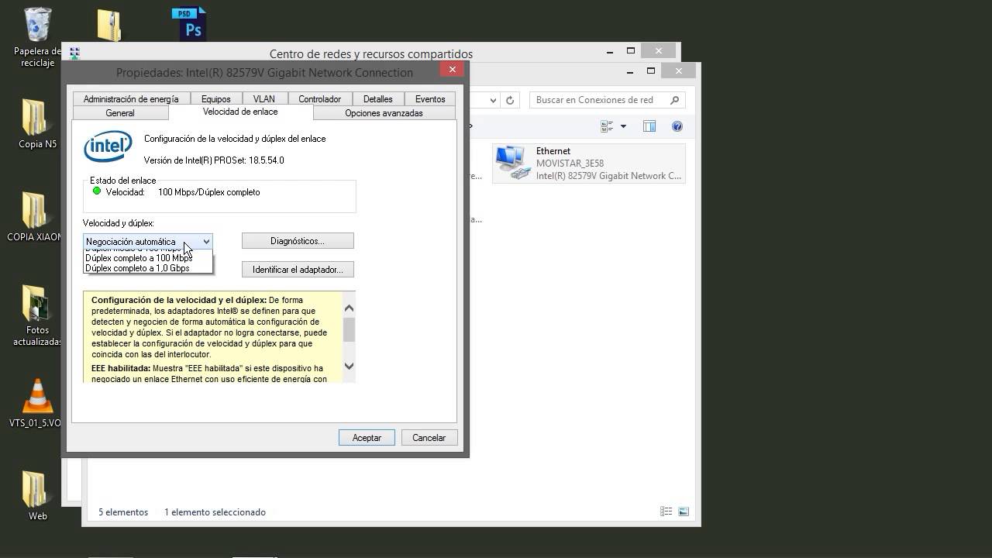This screenshot has height=558, width=992.
Task: Open the Fotos actualizadas folder icon
Action: tap(35, 303)
